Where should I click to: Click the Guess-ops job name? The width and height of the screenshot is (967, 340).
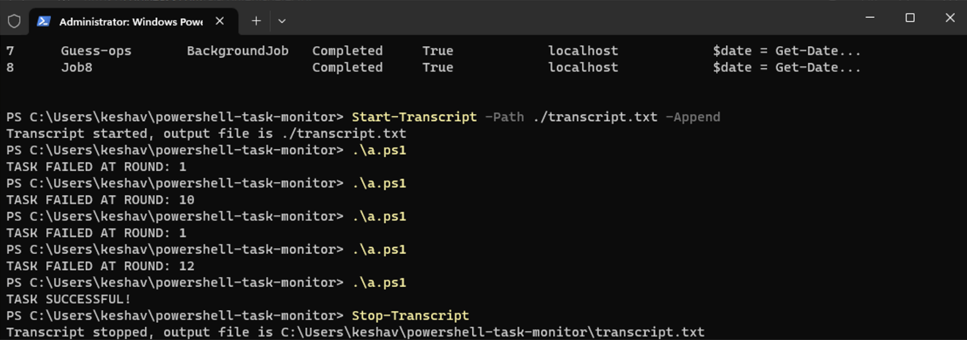point(96,50)
